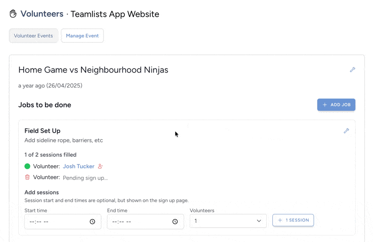Delete the pending session via trash icon
The height and width of the screenshot is (242, 373).
(28, 177)
